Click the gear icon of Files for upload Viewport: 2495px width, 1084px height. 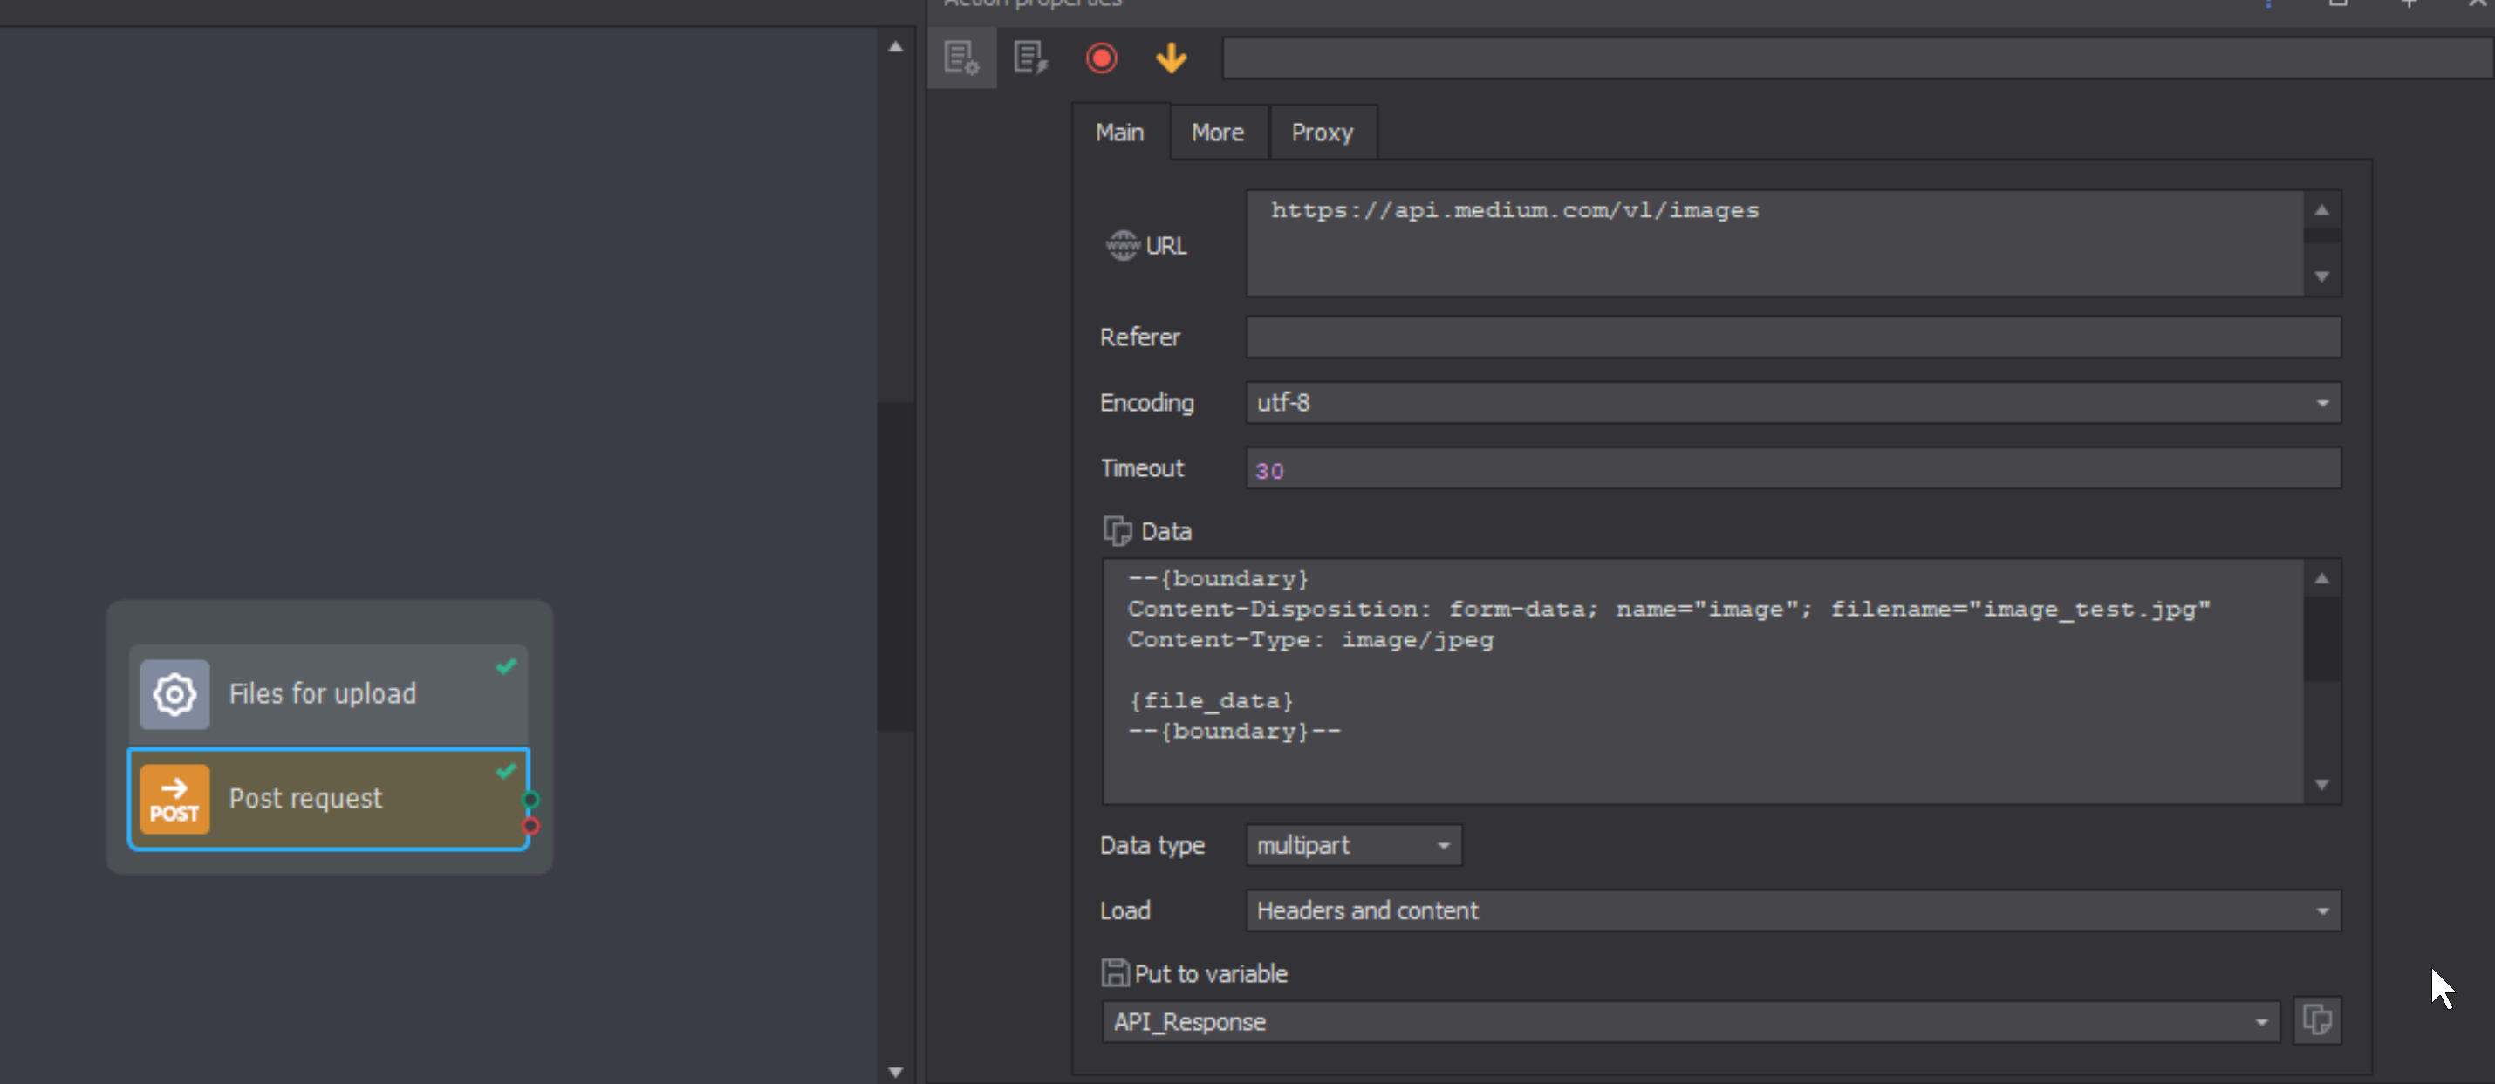[x=174, y=694]
